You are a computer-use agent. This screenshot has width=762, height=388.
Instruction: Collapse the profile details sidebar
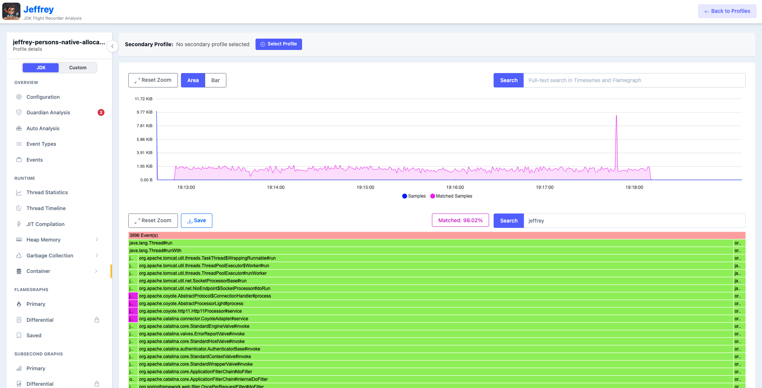click(112, 46)
